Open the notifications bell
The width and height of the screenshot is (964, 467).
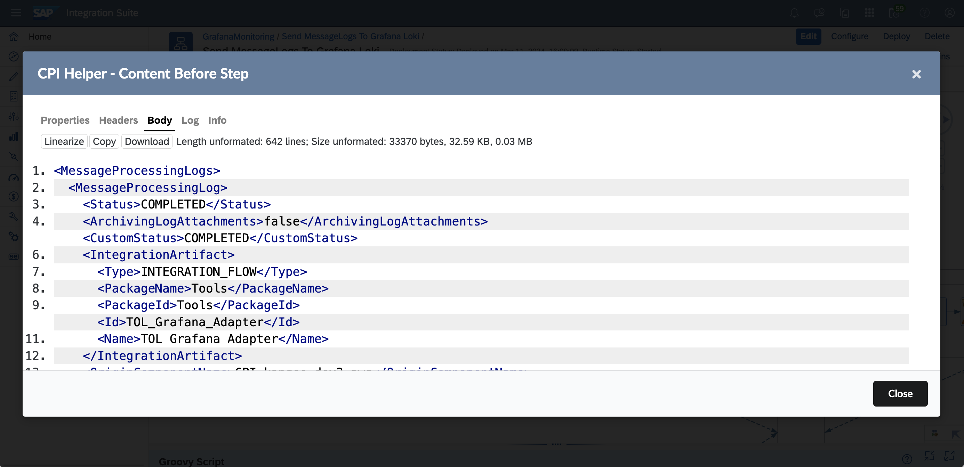[x=795, y=13]
